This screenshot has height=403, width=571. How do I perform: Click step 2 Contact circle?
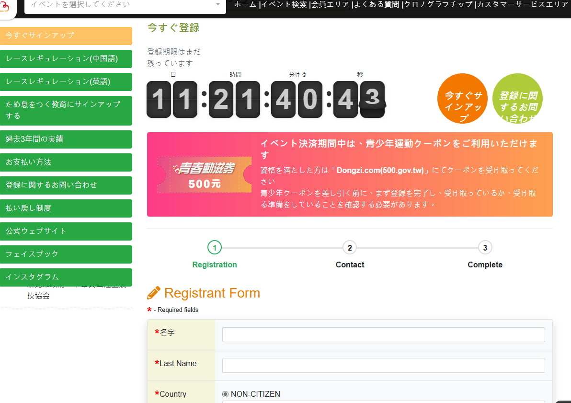coord(350,248)
